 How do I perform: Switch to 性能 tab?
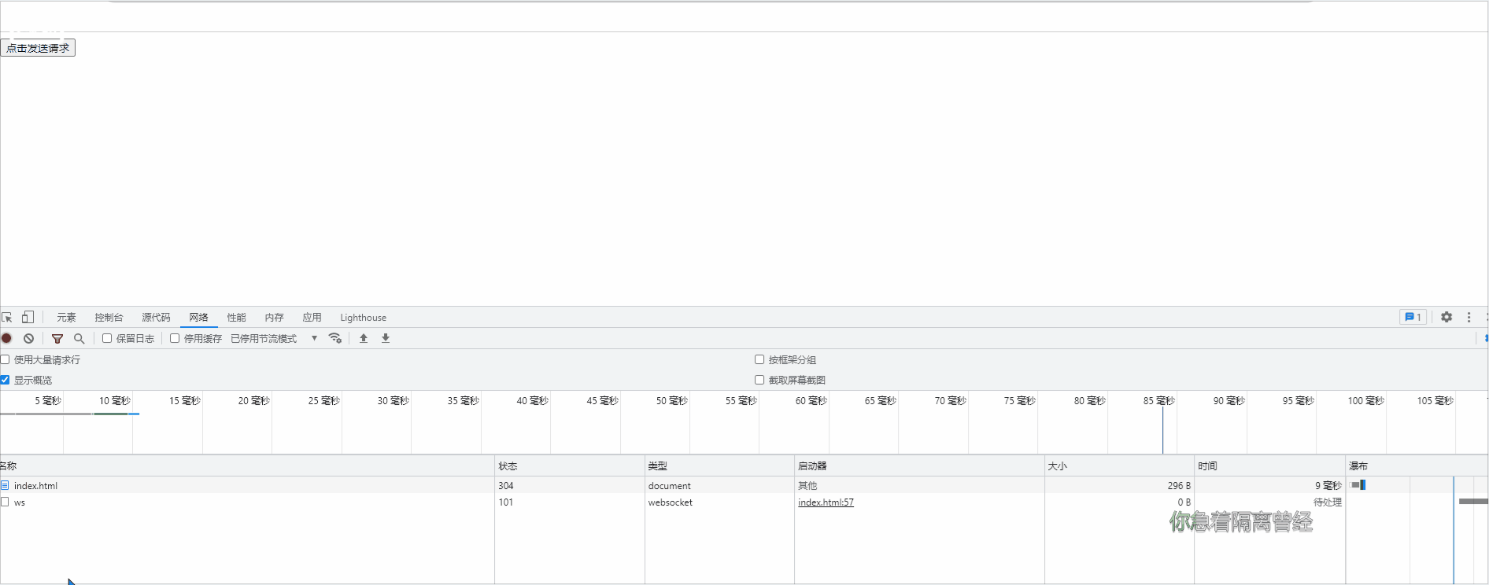point(236,318)
